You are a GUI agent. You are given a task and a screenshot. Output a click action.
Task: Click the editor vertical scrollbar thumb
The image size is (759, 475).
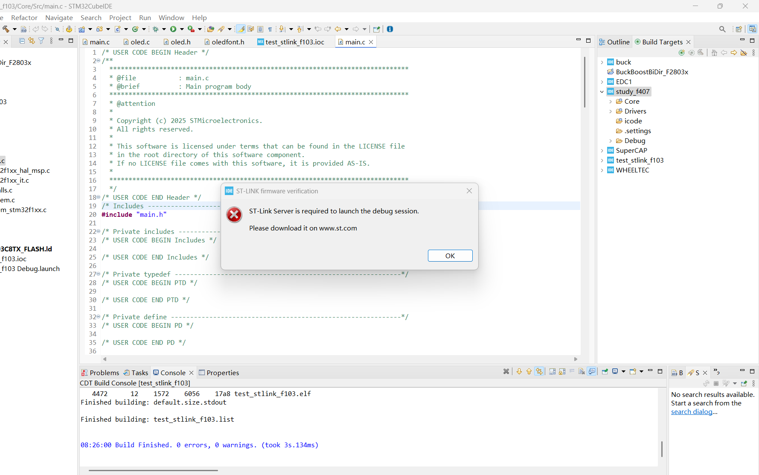coord(585,81)
